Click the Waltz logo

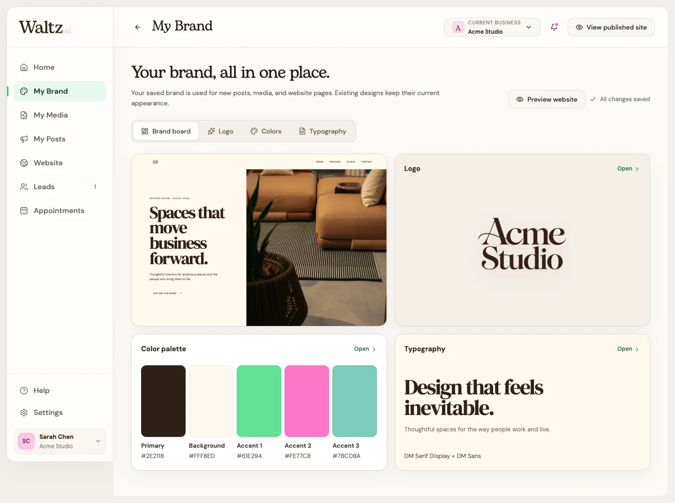(45, 27)
